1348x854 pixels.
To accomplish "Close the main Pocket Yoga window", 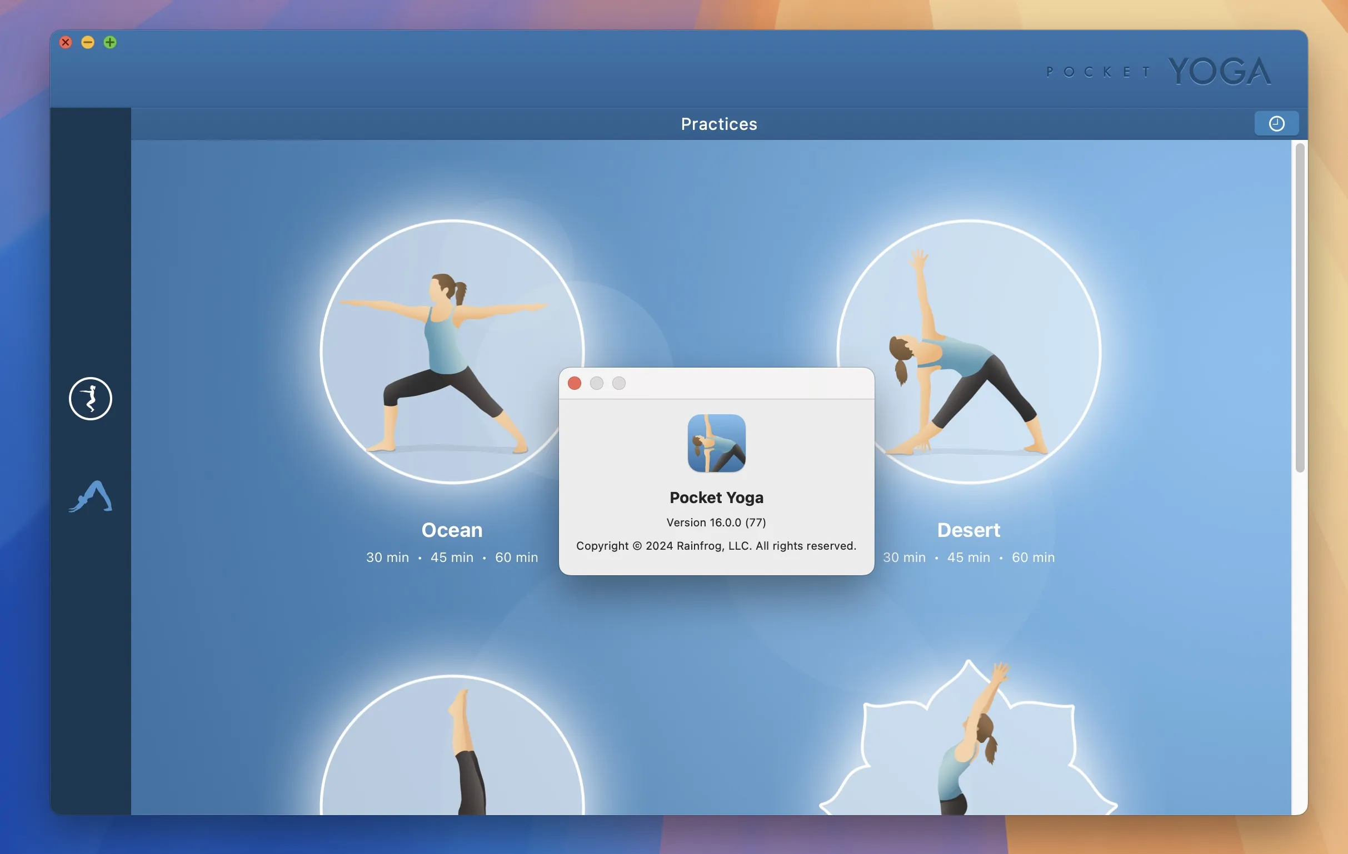I will pyautogui.click(x=66, y=43).
